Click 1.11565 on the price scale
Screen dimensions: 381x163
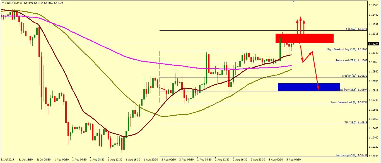pyautogui.click(x=374, y=5)
